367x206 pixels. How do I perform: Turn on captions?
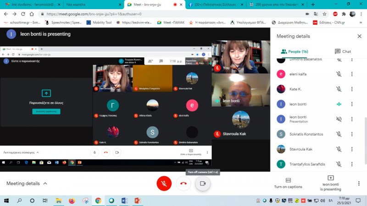pos(288,183)
